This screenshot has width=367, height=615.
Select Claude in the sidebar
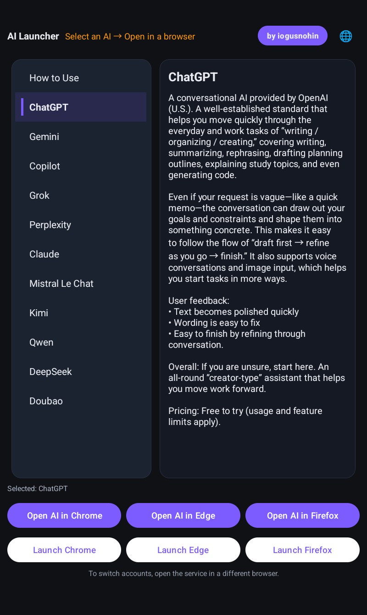(81, 254)
